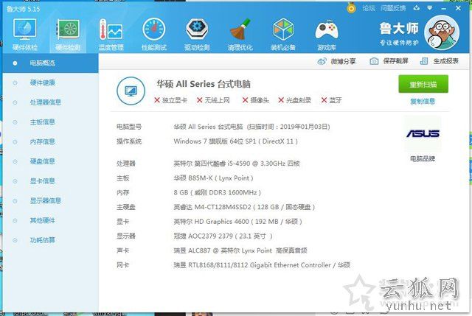The image size is (472, 316).
Task: Click the Weibo icon beside 微博分享
Action: coord(322,62)
